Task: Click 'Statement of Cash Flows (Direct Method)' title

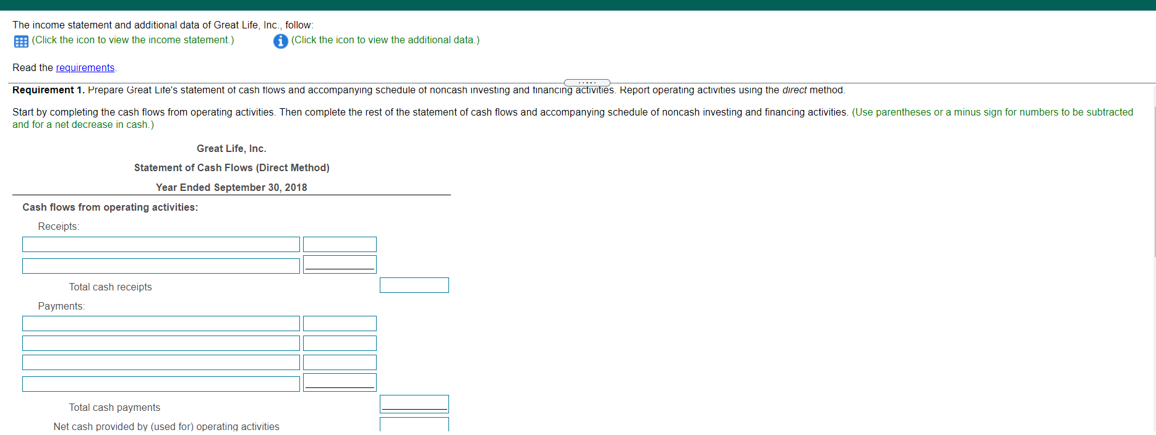Action: point(232,168)
